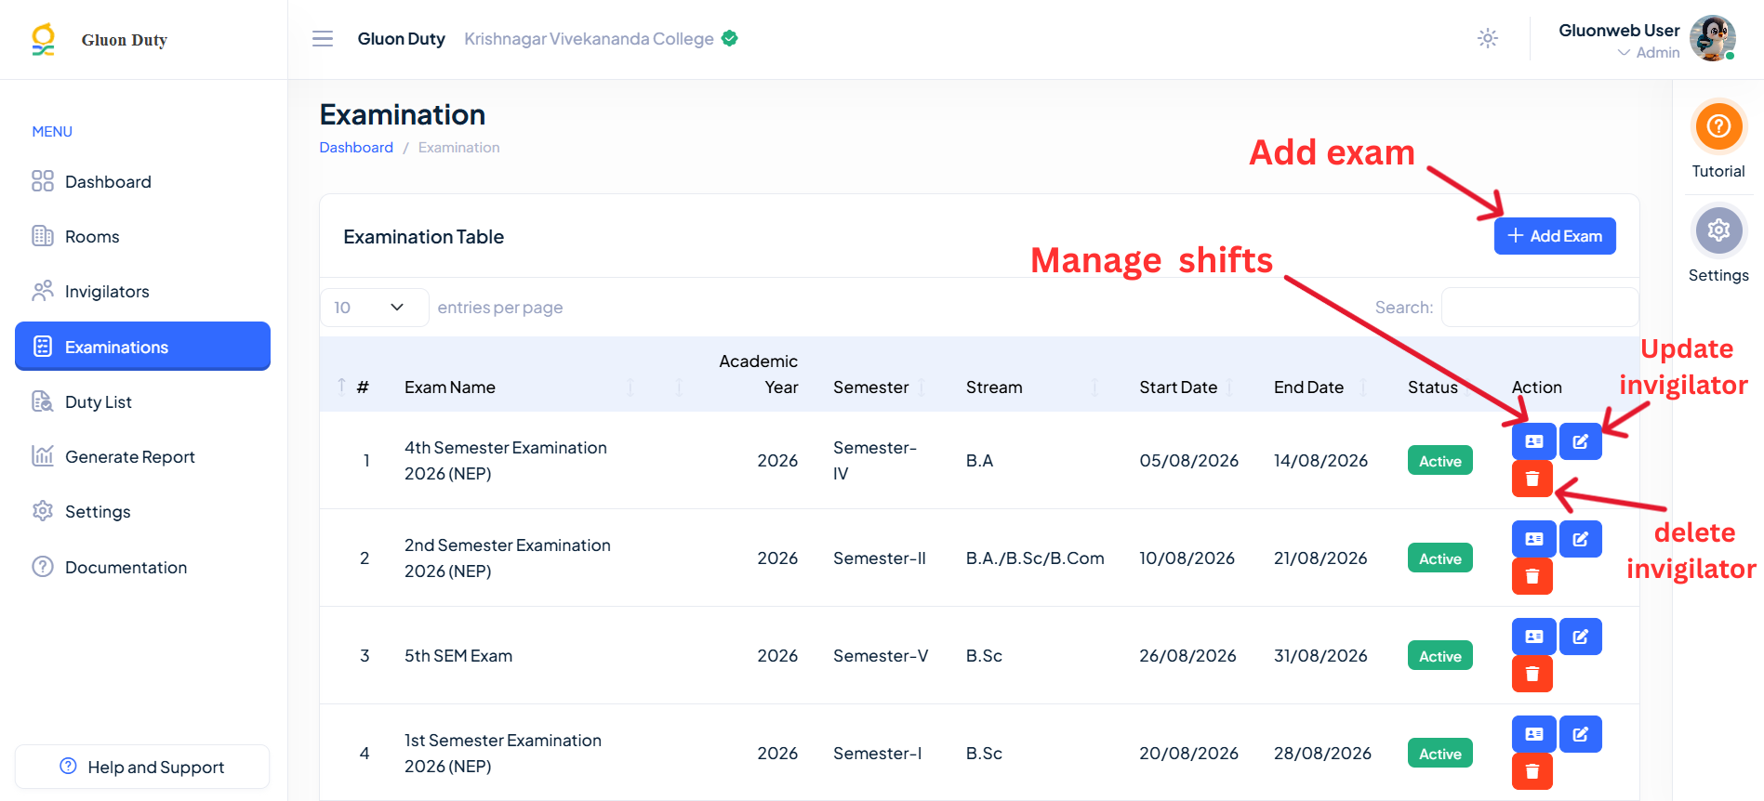1764x801 pixels.
Task: Open Invigilators in the sidebar
Action: tap(142, 292)
